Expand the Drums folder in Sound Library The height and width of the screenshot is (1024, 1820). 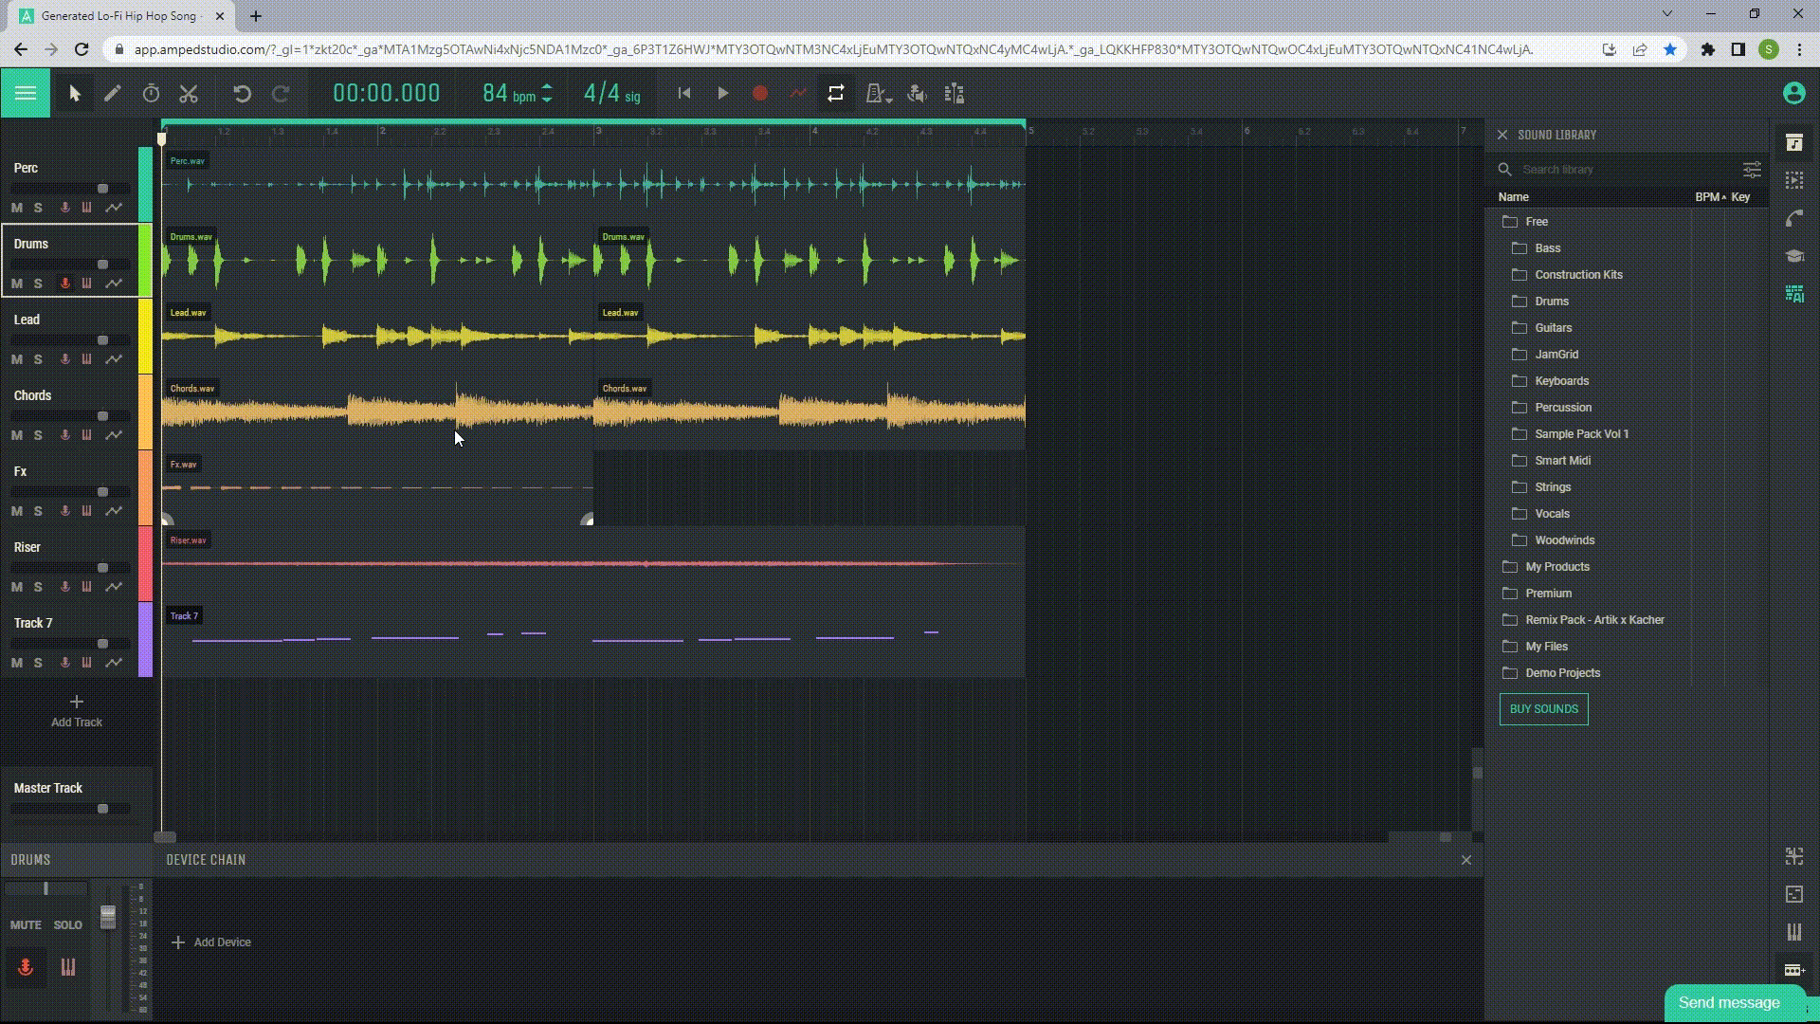pyautogui.click(x=1551, y=300)
